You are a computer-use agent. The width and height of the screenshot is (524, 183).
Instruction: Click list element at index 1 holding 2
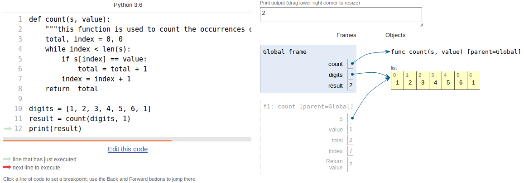coord(410,80)
